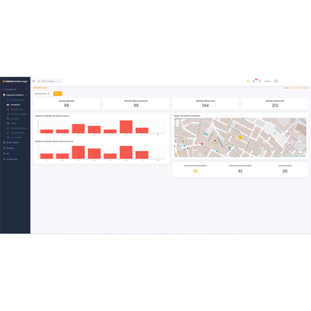
Task: Click the red marker on the map
Action: (202, 144)
